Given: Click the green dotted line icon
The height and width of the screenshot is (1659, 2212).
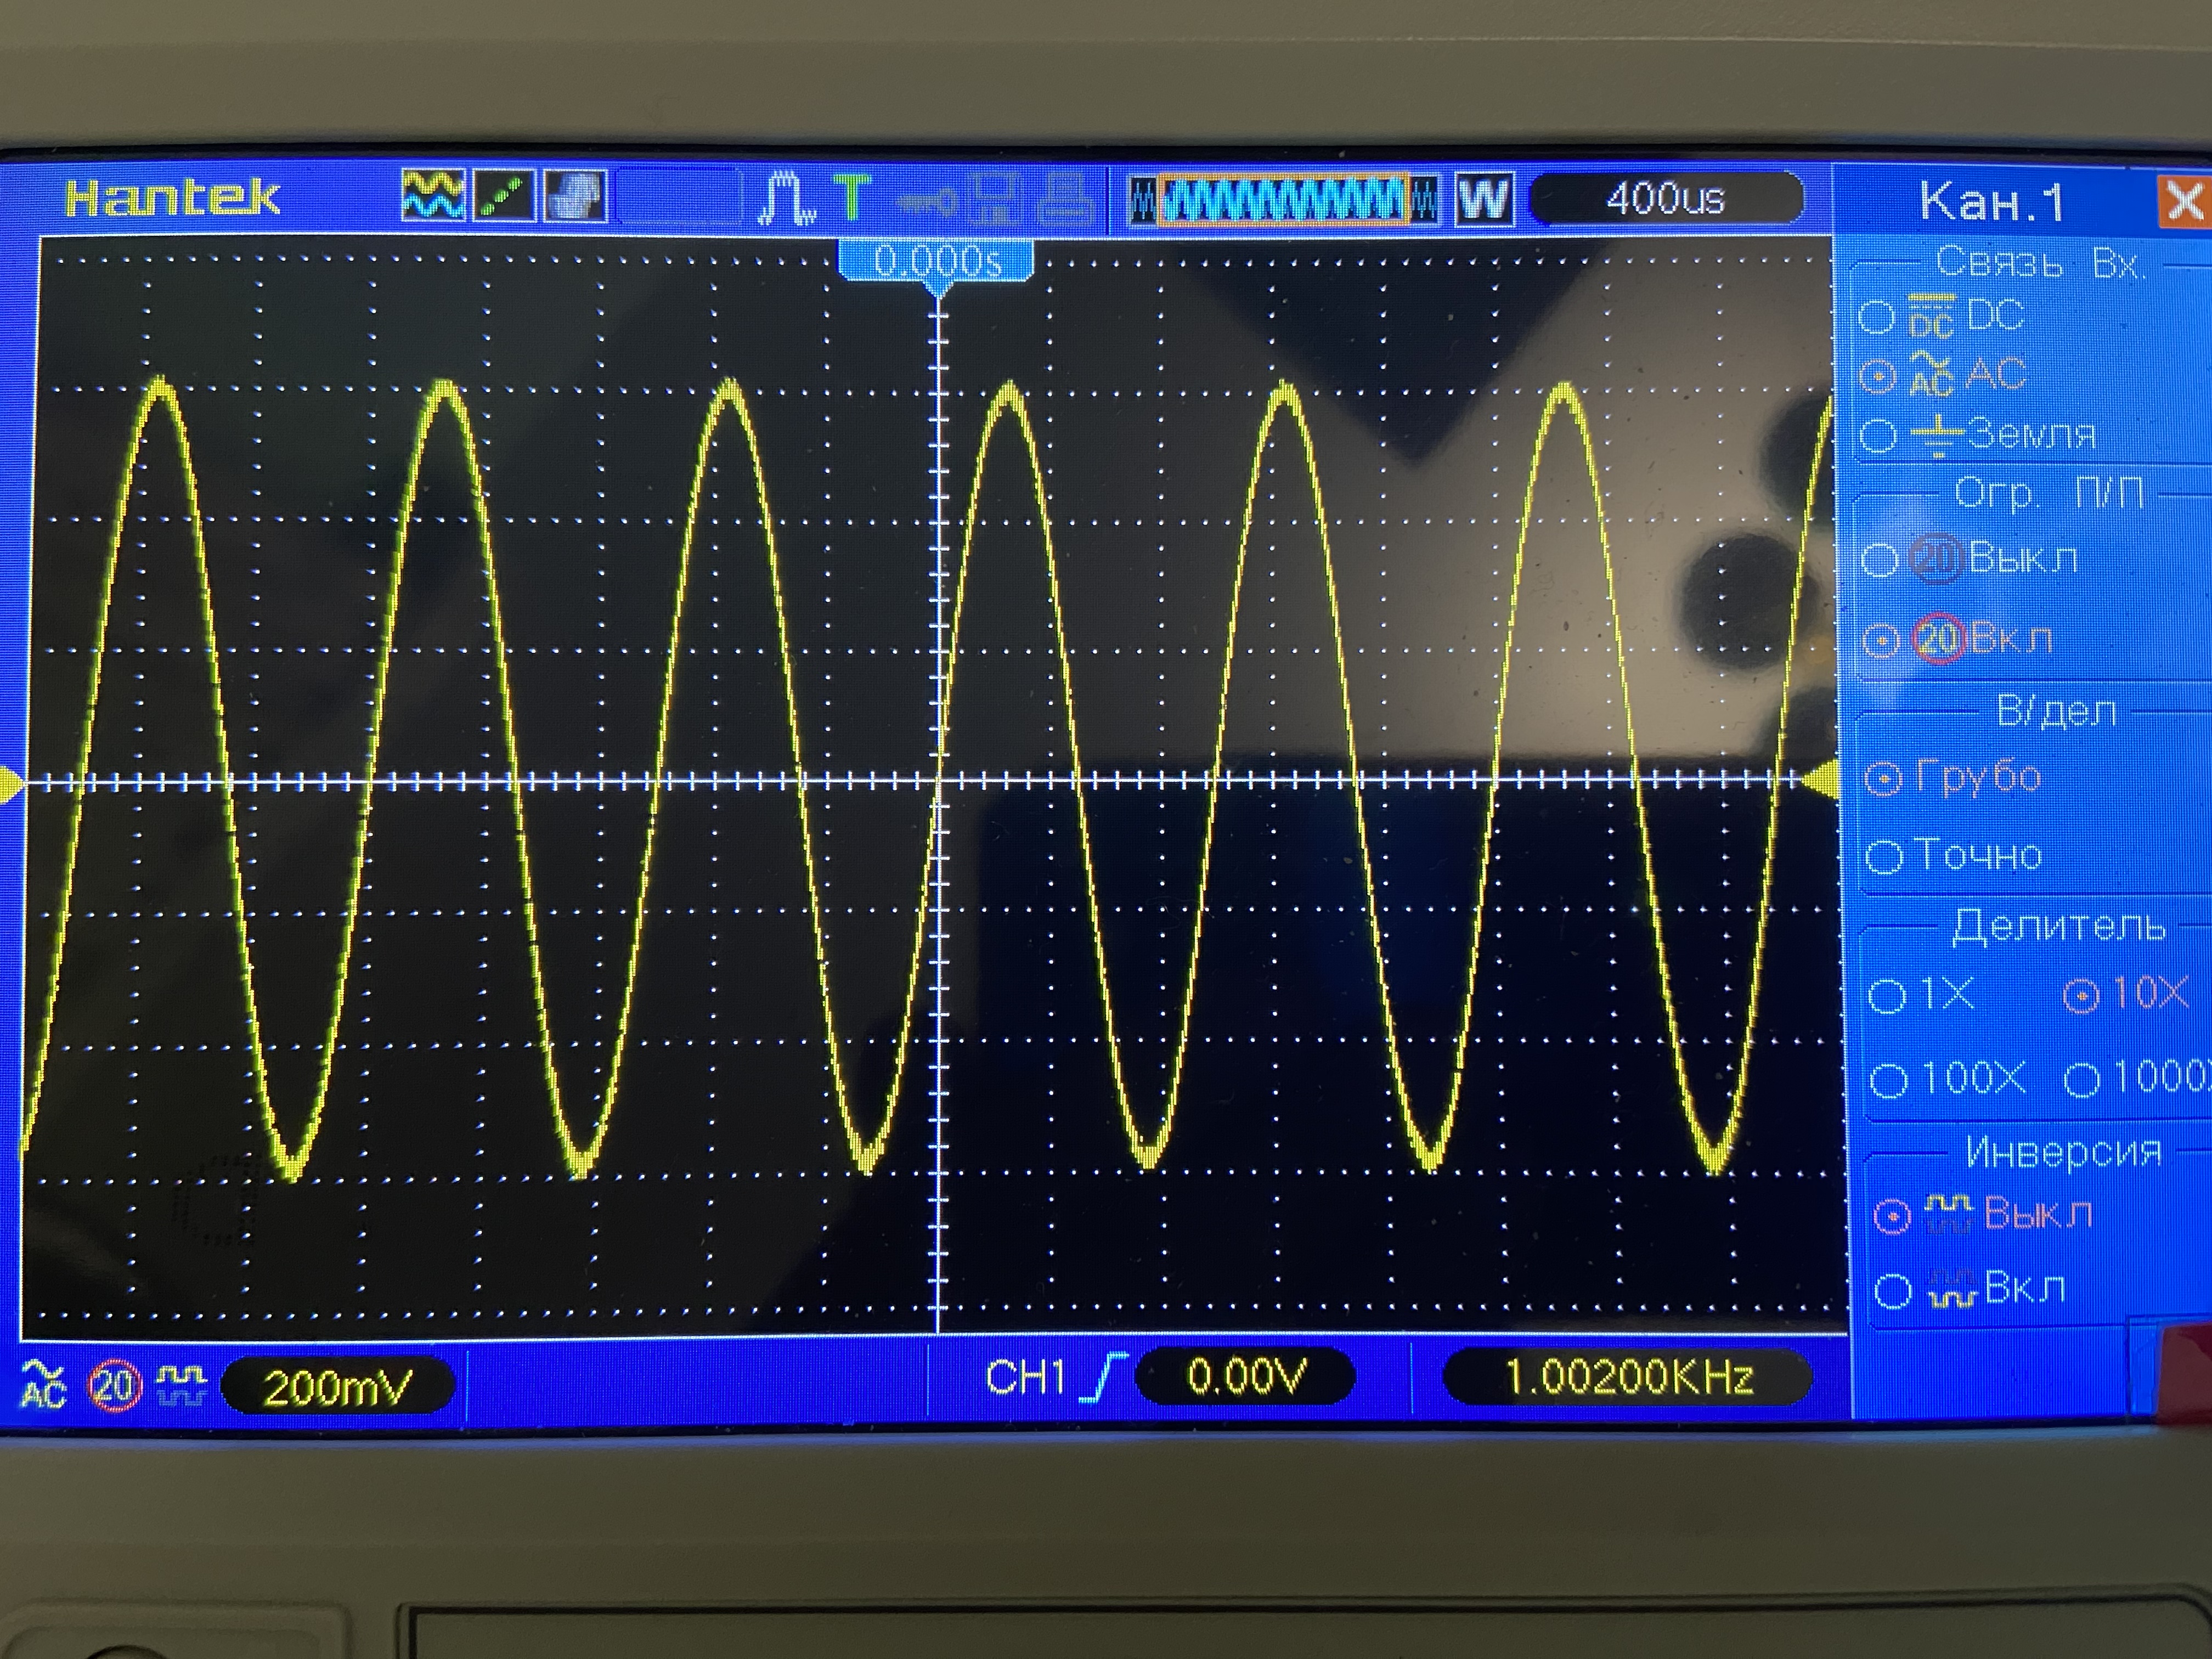Looking at the screenshot, I should pyautogui.click(x=505, y=195).
